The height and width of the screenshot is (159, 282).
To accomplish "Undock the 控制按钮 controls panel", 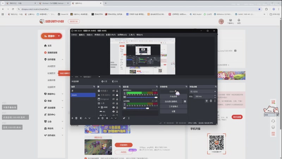I will 186,87.
